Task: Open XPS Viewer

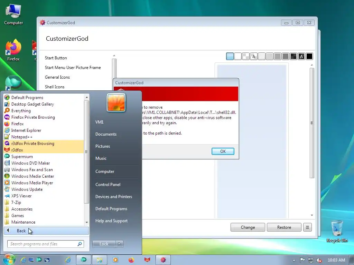Action: tap(44, 196)
